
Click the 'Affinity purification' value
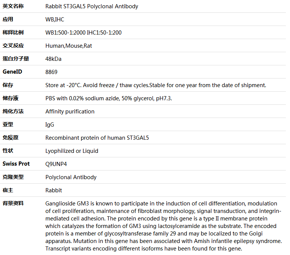pyautogui.click(x=70, y=112)
